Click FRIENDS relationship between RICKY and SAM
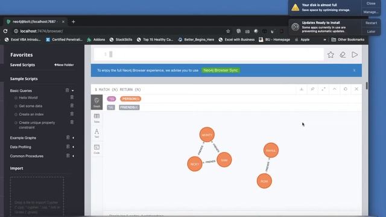This screenshot has width=386, height=217. pyautogui.click(x=210, y=162)
